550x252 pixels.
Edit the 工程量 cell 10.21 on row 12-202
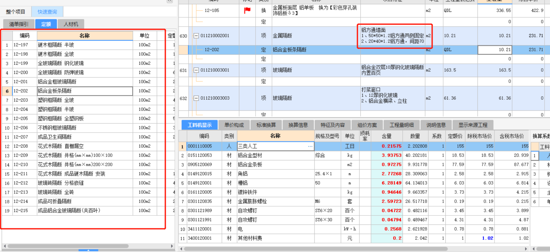click(x=495, y=50)
